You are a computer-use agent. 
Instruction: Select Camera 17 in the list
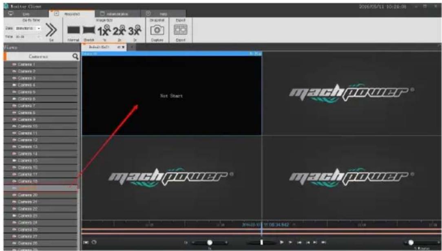pyautogui.click(x=41, y=175)
